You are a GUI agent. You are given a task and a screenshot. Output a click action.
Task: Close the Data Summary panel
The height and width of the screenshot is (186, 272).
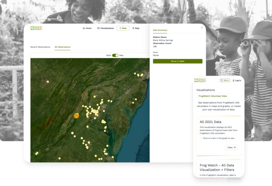[x=202, y=27]
